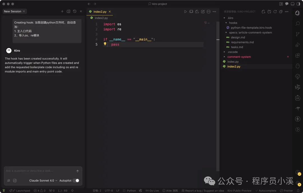Click the editor vertical scrollbar
The image size is (303, 193).
[x=218, y=96]
